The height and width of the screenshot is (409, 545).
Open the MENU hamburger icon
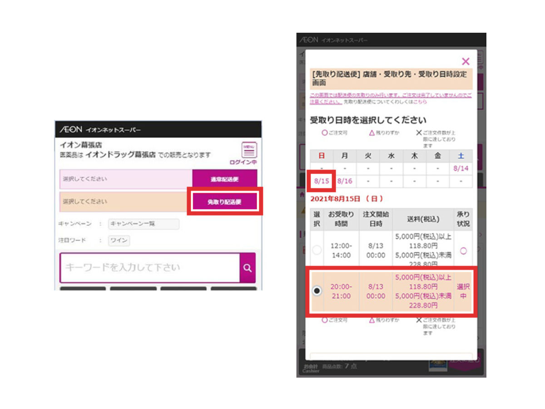tap(249, 150)
